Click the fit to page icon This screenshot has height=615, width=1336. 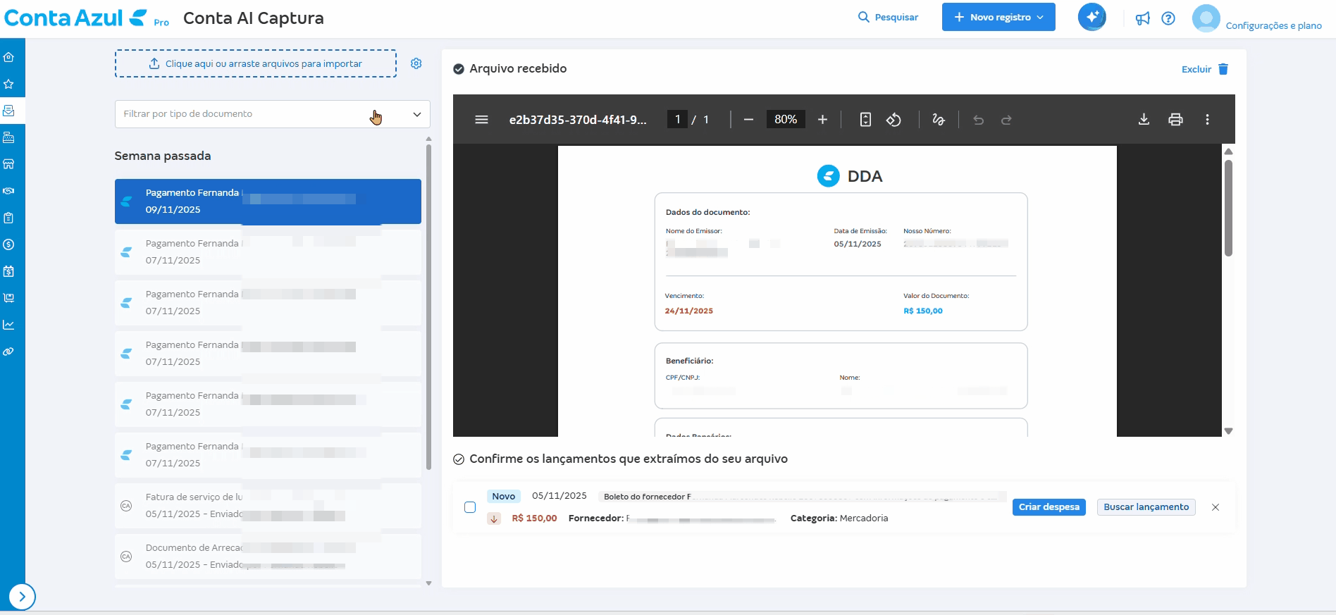tap(865, 120)
